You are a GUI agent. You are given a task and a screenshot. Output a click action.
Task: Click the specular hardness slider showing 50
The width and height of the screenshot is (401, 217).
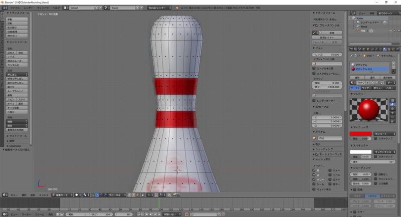point(372,162)
